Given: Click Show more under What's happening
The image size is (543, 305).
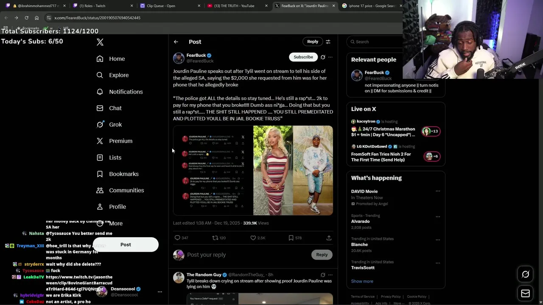Looking at the screenshot, I should coord(362,281).
